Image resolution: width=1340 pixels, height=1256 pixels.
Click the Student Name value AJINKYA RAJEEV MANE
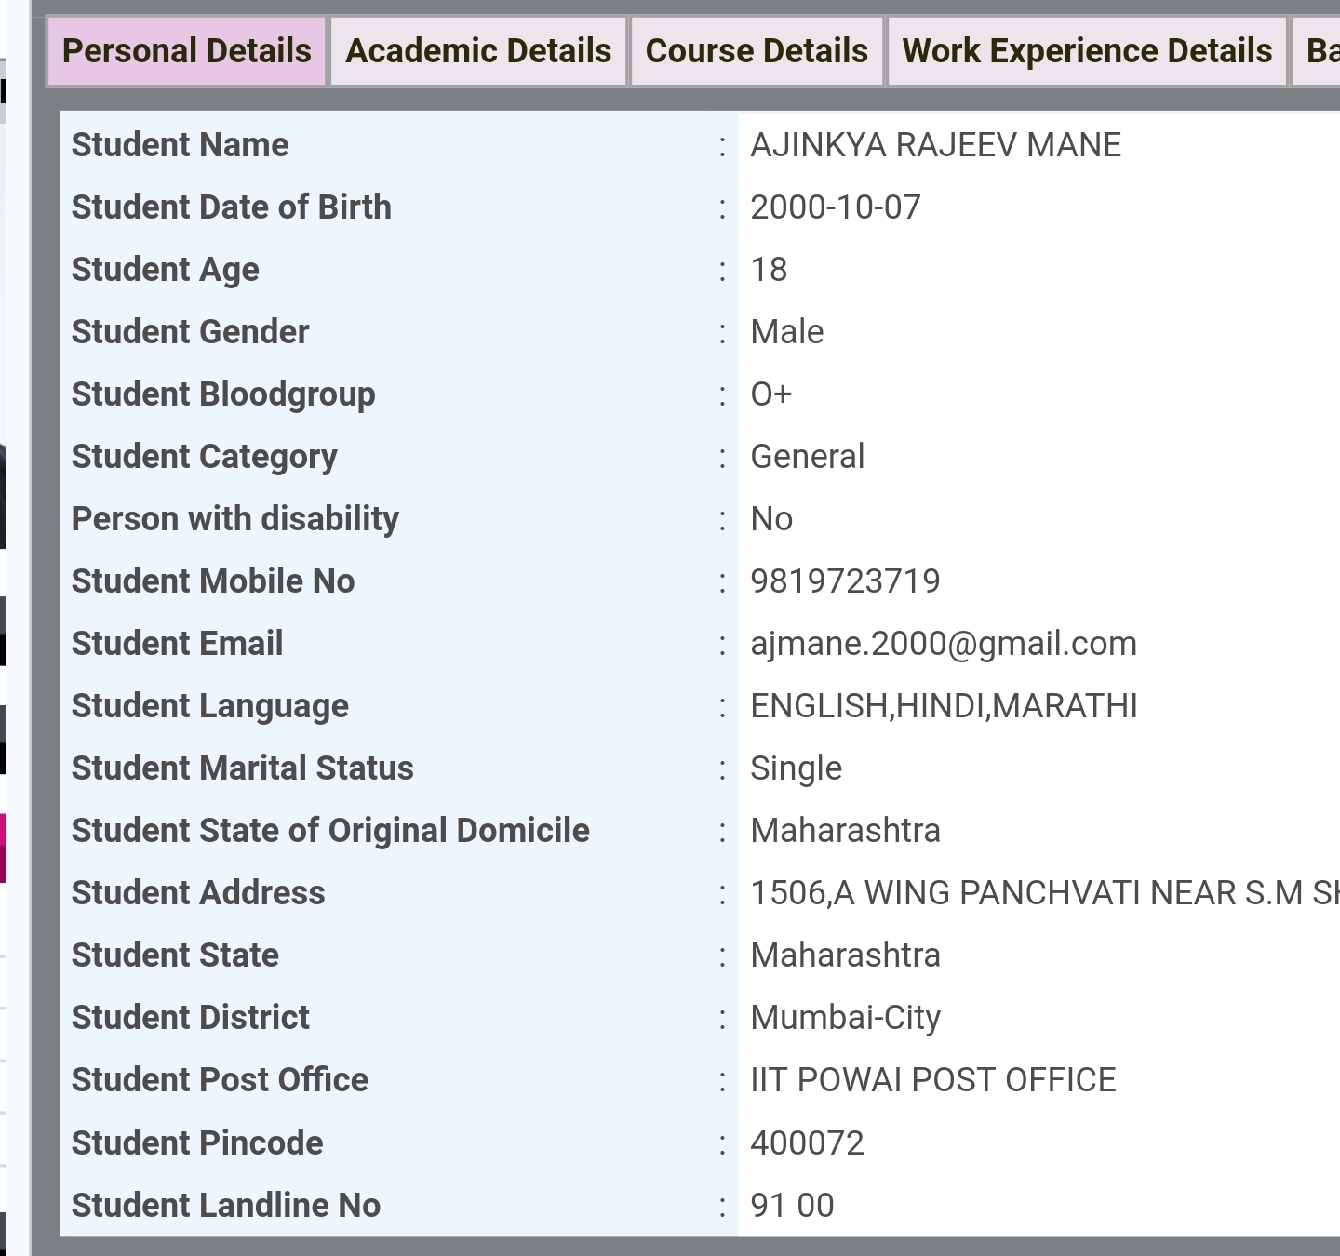pos(935,144)
